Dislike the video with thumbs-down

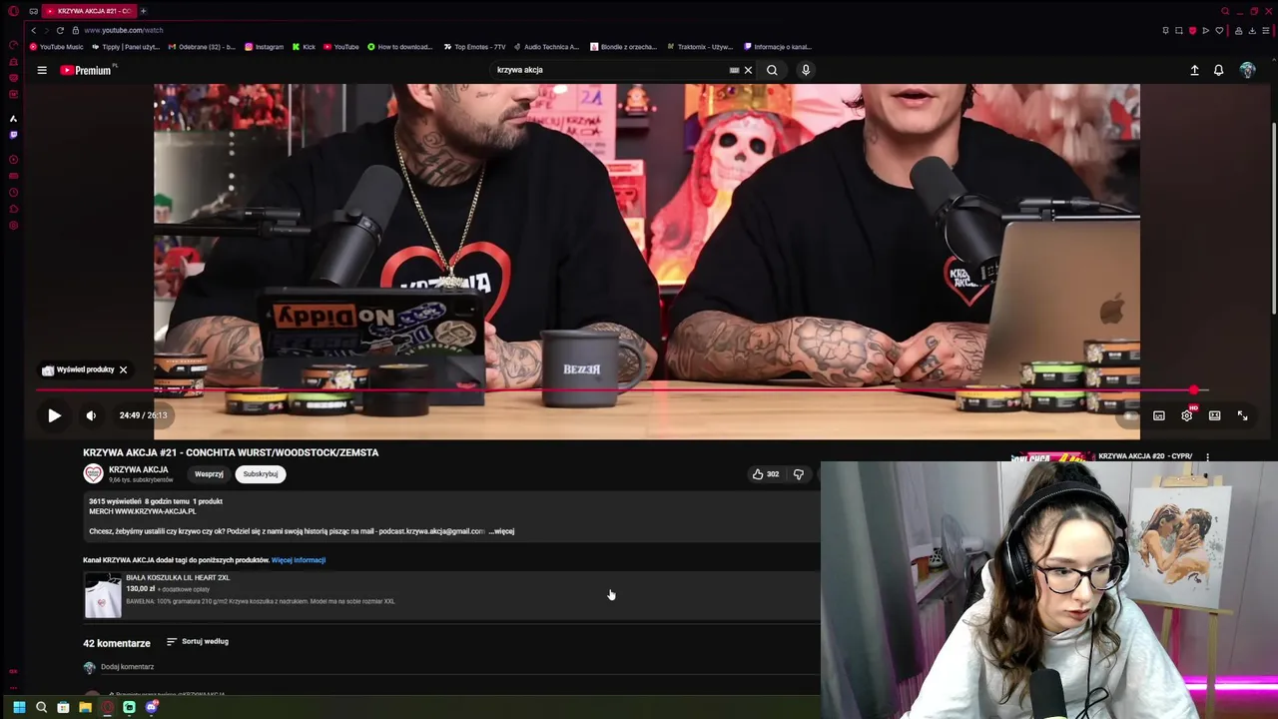(x=798, y=474)
